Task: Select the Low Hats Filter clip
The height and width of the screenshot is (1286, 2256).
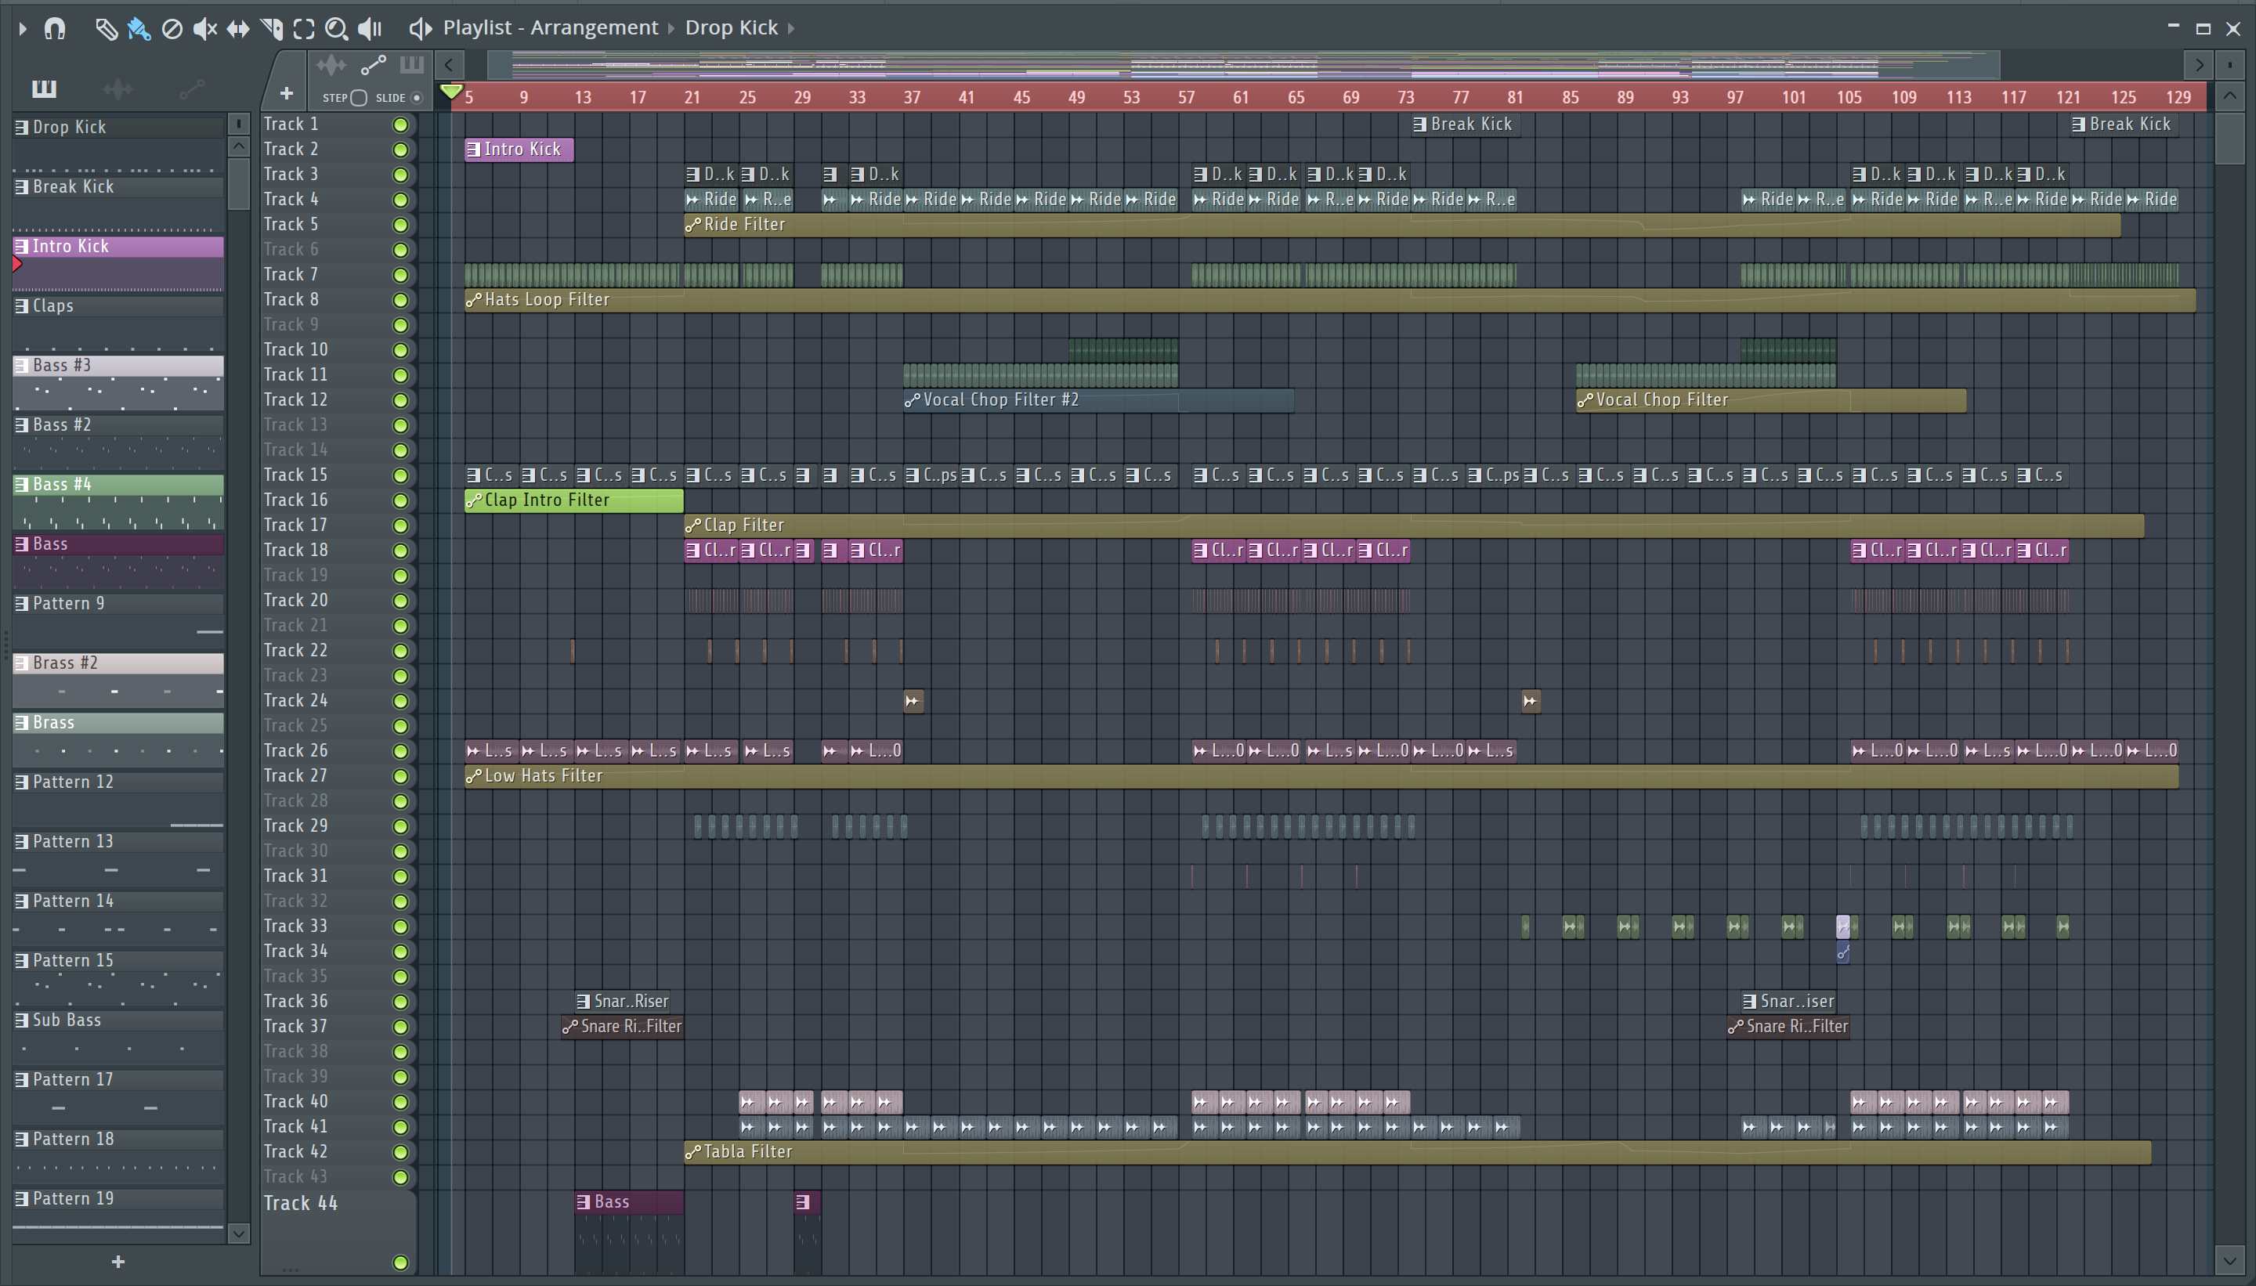Action: tap(1321, 775)
